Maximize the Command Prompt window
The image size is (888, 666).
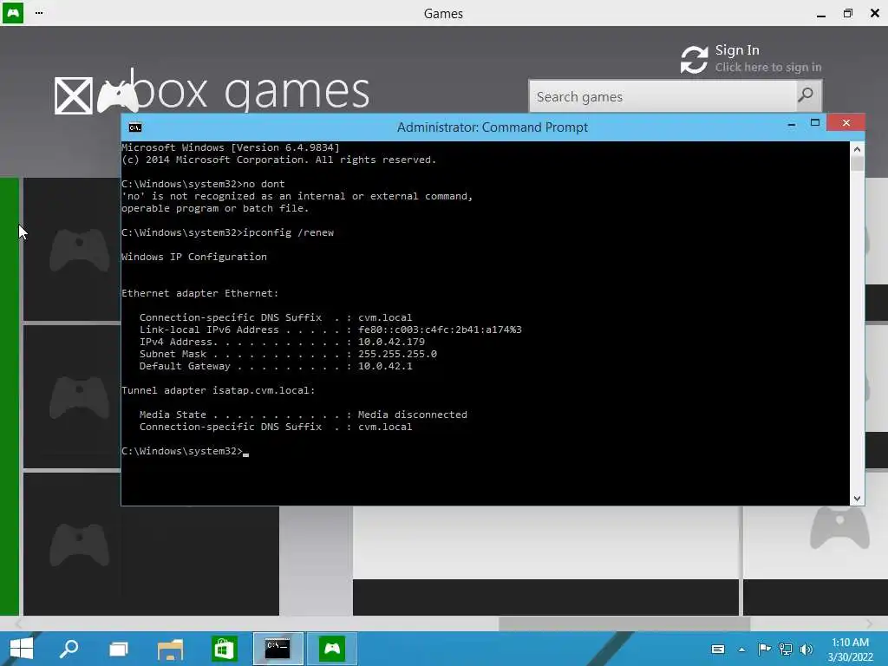point(815,123)
